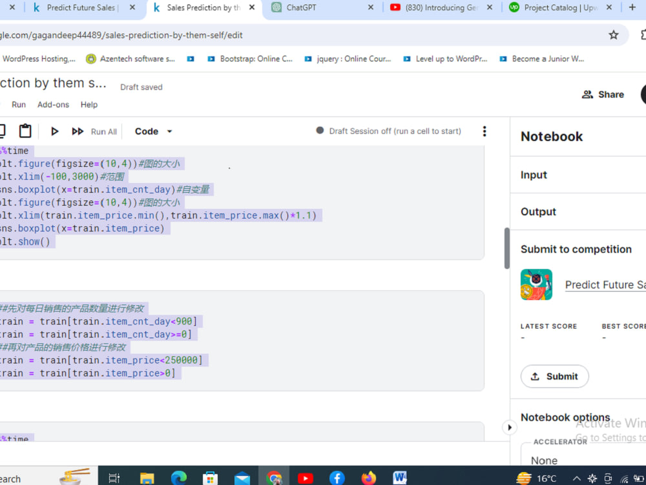Open Microsoft Store from taskbar

[x=210, y=478]
